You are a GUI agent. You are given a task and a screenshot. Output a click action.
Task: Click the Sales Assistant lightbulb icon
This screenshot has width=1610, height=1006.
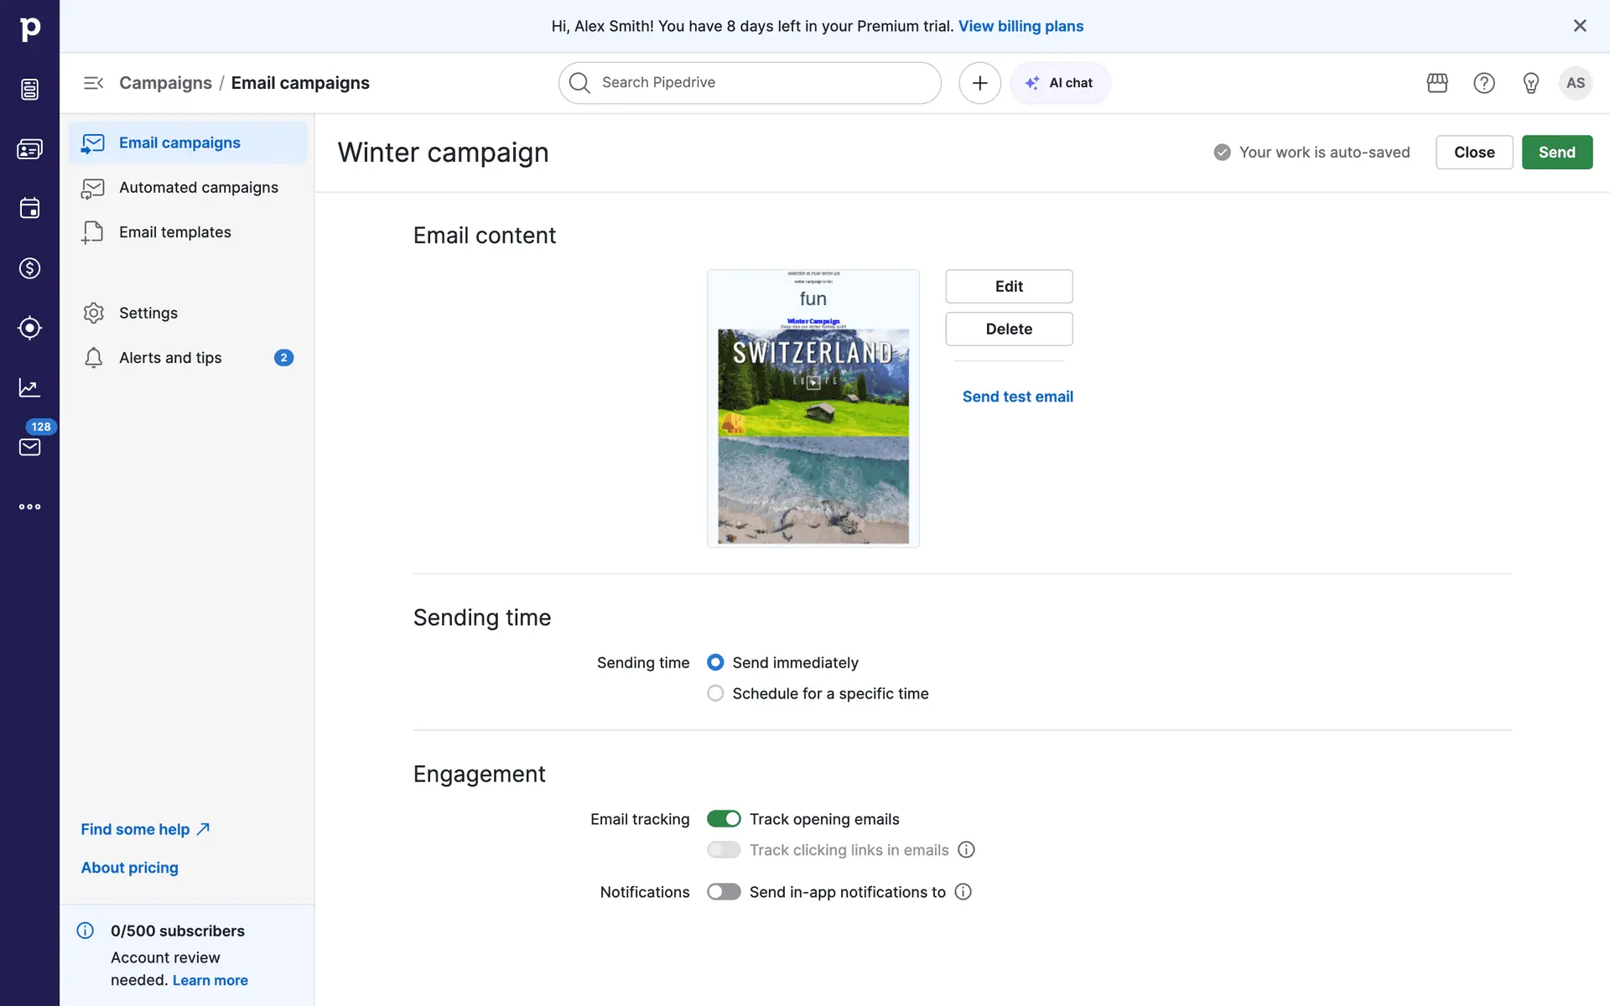(1531, 83)
